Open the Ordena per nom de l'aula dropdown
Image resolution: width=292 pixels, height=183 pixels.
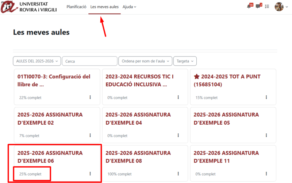[145, 61]
